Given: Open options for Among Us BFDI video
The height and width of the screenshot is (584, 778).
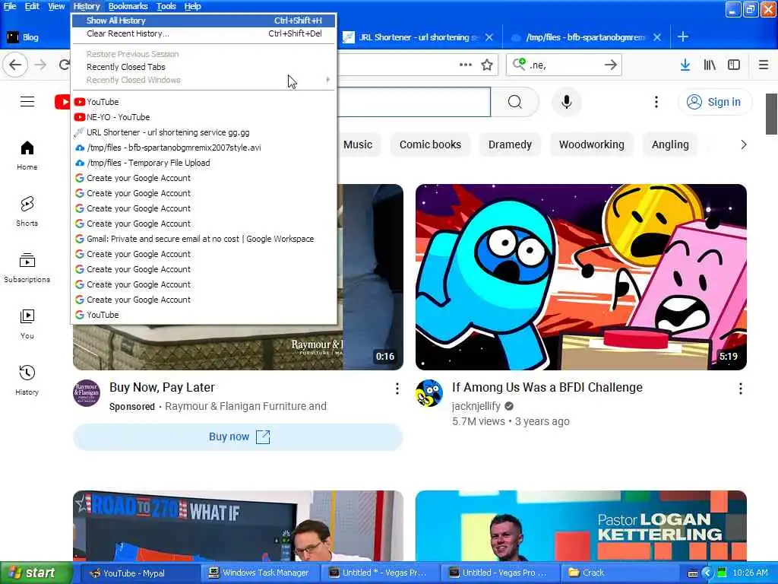Looking at the screenshot, I should point(740,389).
